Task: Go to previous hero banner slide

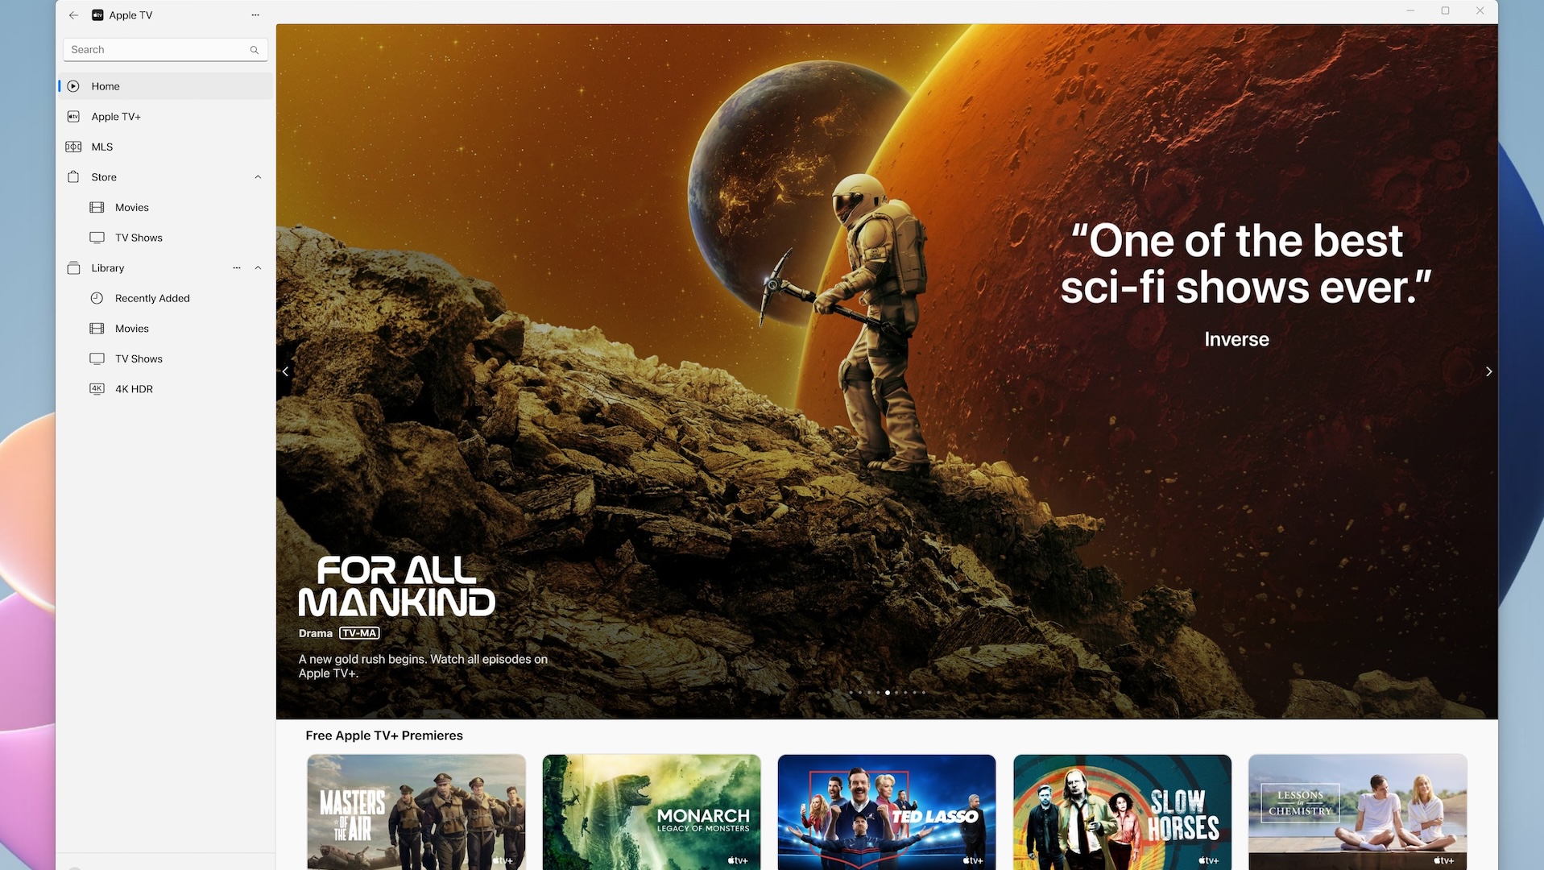Action: point(285,371)
